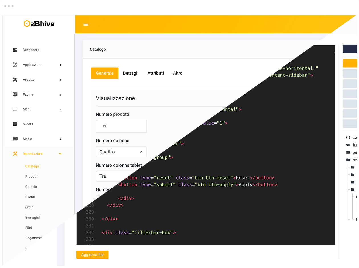Click the Media image icon

click(15, 139)
